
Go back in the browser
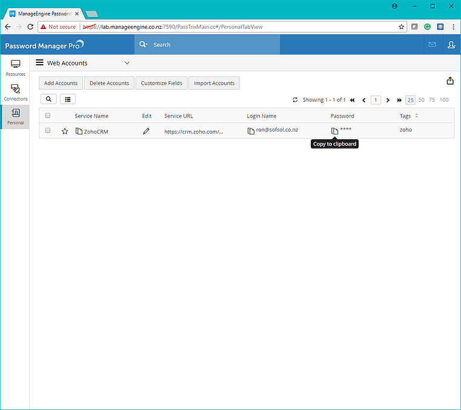click(x=8, y=27)
